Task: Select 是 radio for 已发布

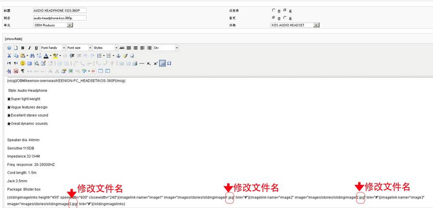Action: pyautogui.click(x=285, y=10)
